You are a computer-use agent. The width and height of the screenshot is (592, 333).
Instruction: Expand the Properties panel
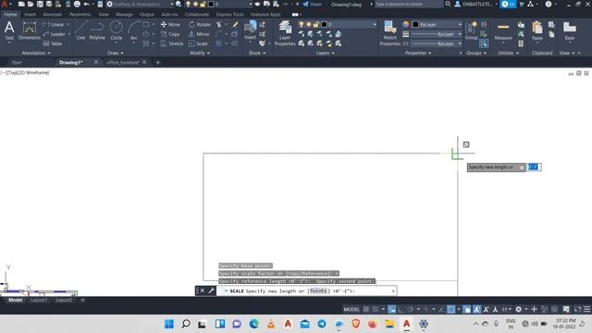[x=418, y=53]
